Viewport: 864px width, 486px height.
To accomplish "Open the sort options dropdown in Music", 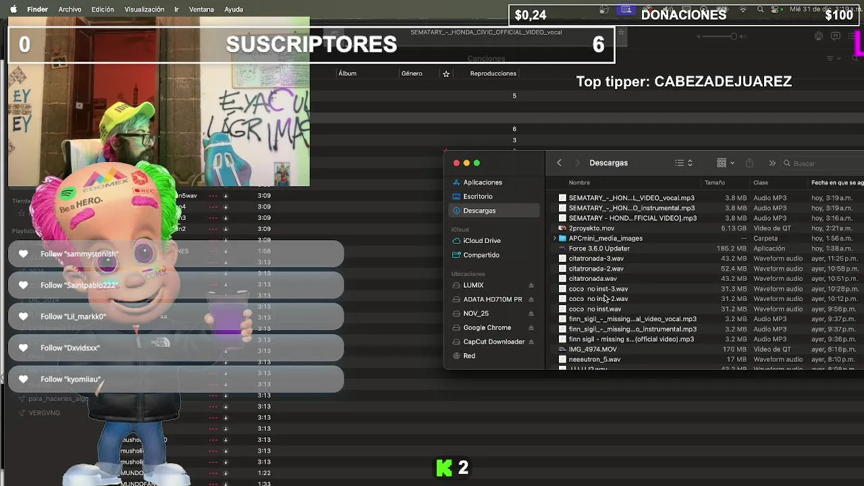I will click(834, 58).
